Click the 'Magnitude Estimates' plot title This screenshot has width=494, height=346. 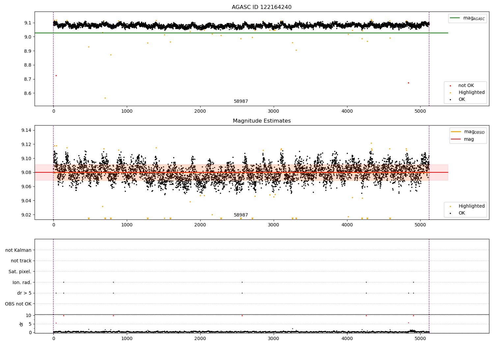coord(261,121)
